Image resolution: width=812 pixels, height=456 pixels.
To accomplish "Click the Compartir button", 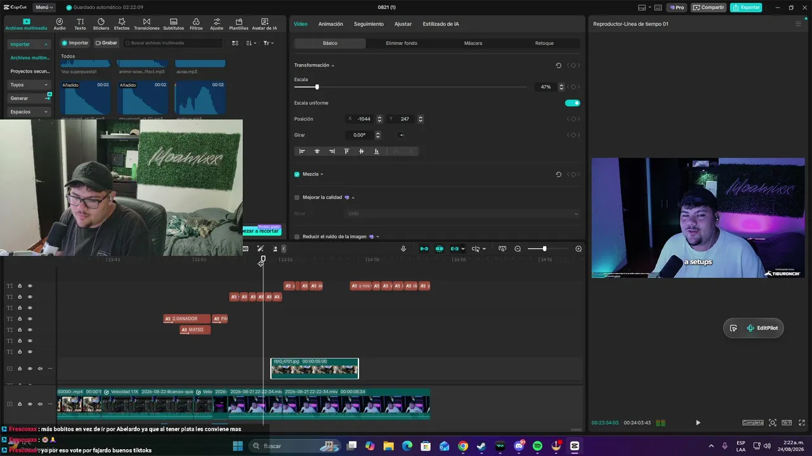I will pos(709,8).
